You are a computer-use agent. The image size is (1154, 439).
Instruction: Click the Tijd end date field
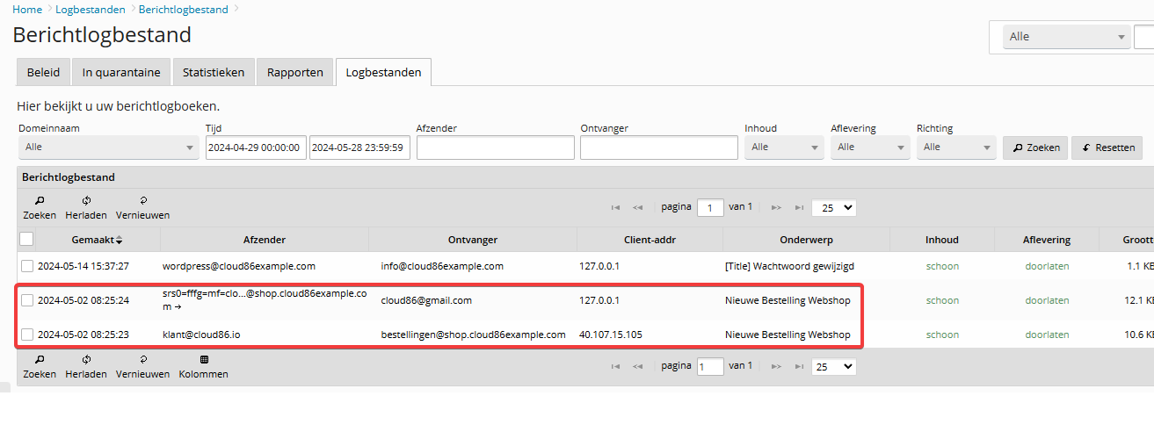[359, 148]
